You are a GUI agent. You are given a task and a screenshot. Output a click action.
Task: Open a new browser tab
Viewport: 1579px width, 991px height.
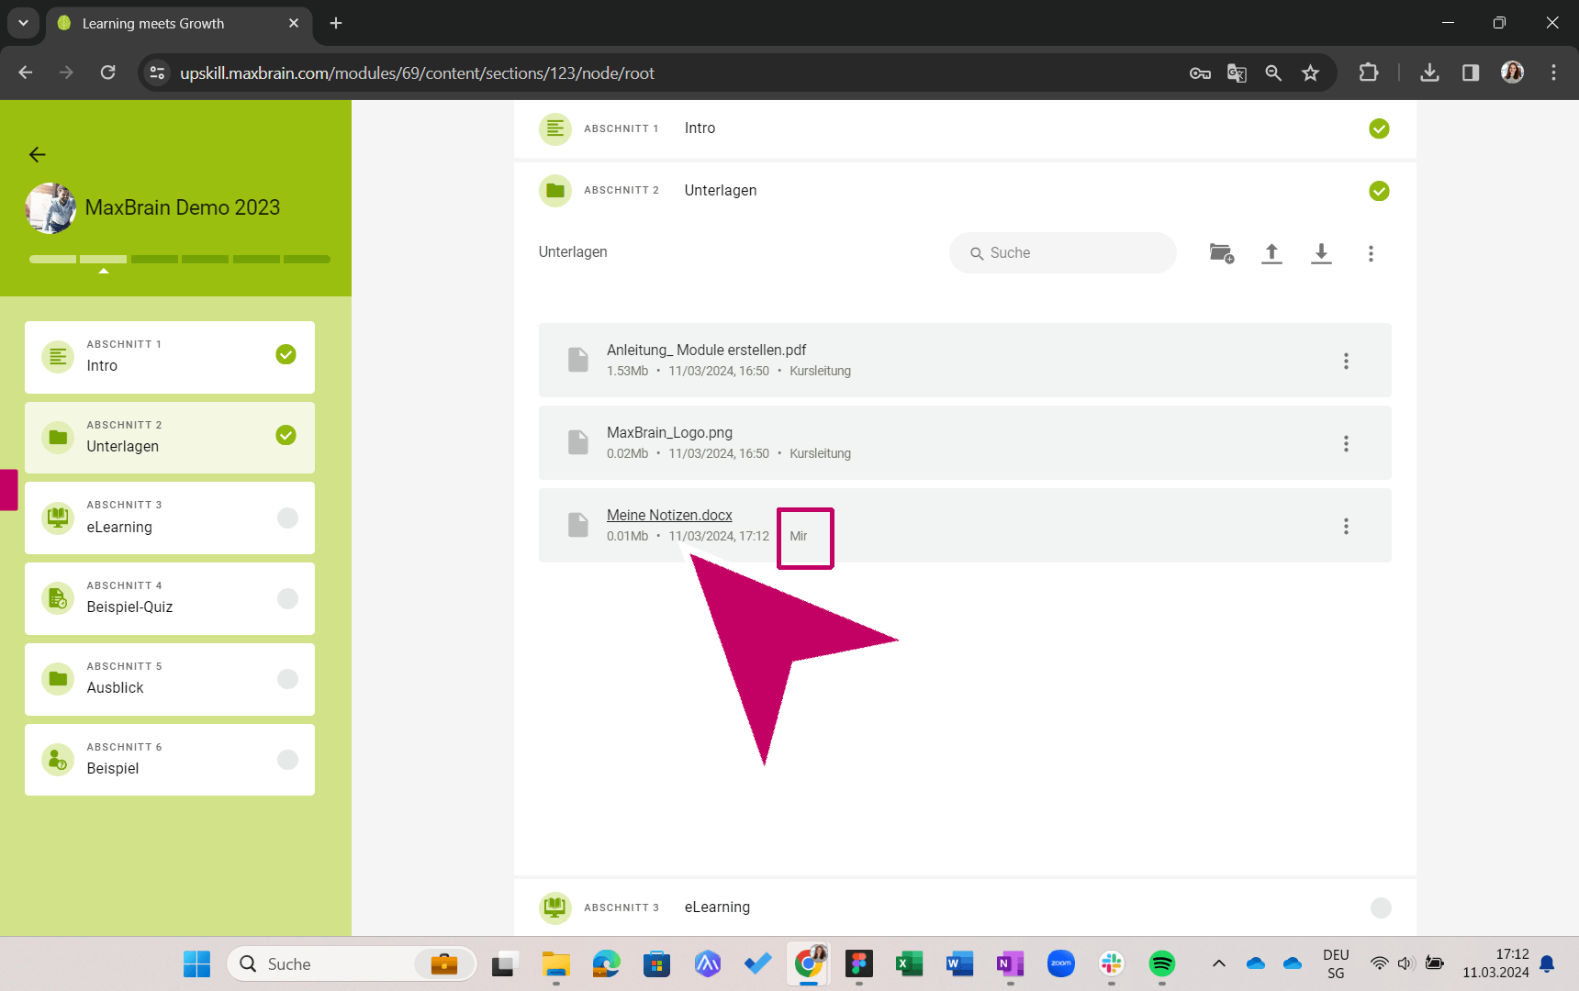(x=336, y=23)
